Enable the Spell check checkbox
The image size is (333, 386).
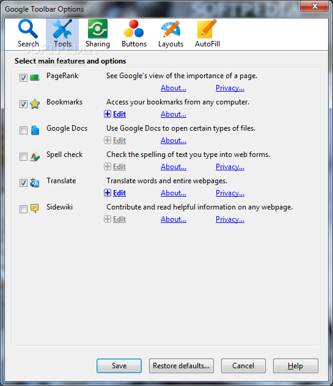[23, 156]
